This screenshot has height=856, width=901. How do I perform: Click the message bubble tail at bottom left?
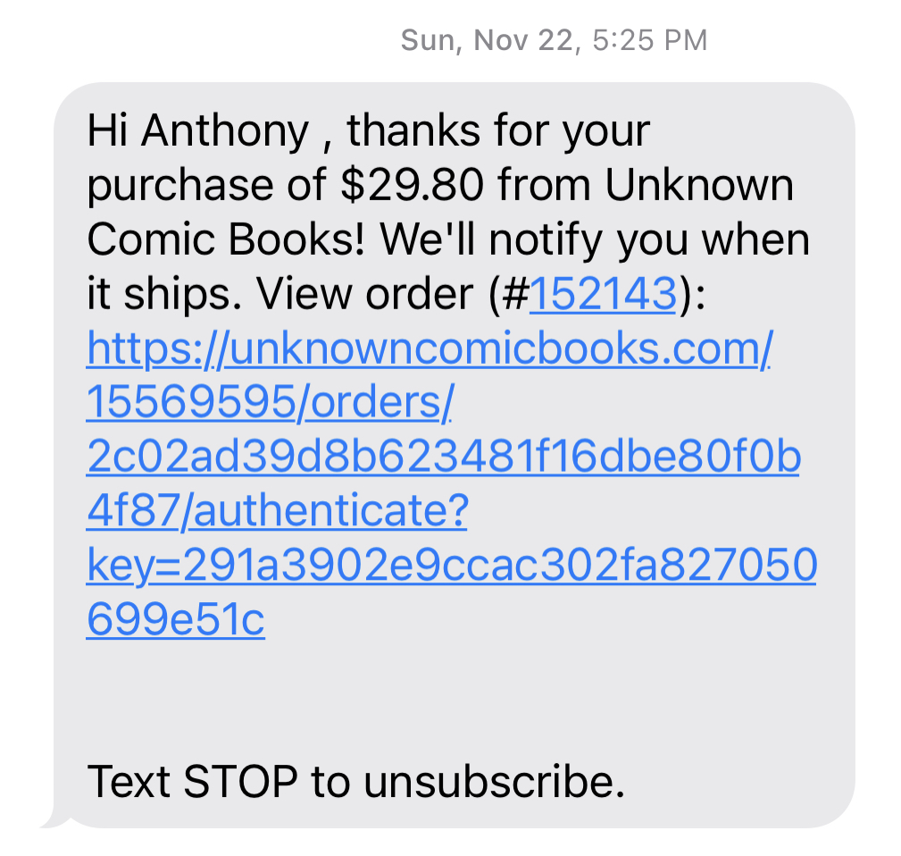point(54,819)
